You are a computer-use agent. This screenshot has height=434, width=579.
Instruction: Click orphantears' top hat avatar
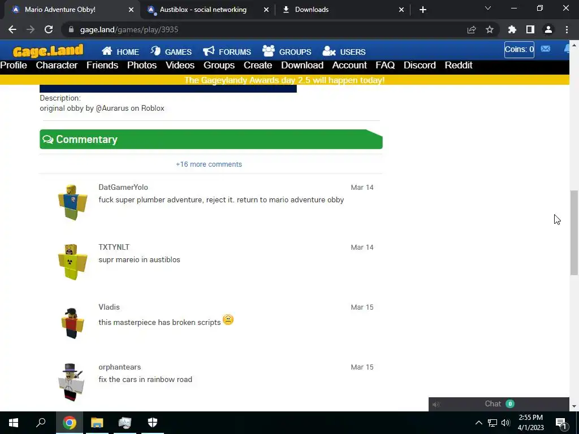tap(72, 383)
